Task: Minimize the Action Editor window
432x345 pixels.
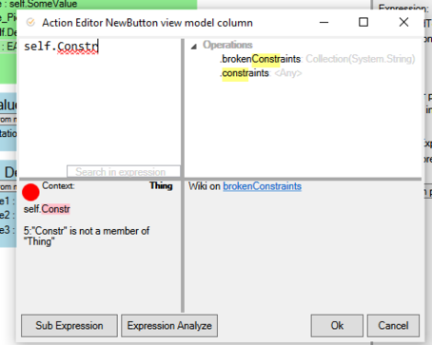Action: [324, 22]
